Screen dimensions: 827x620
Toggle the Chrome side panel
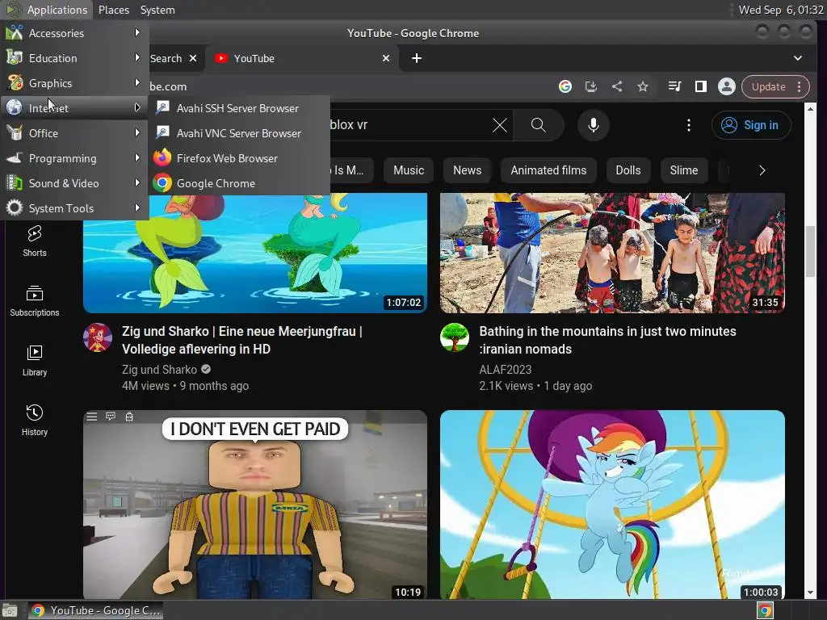pos(700,86)
